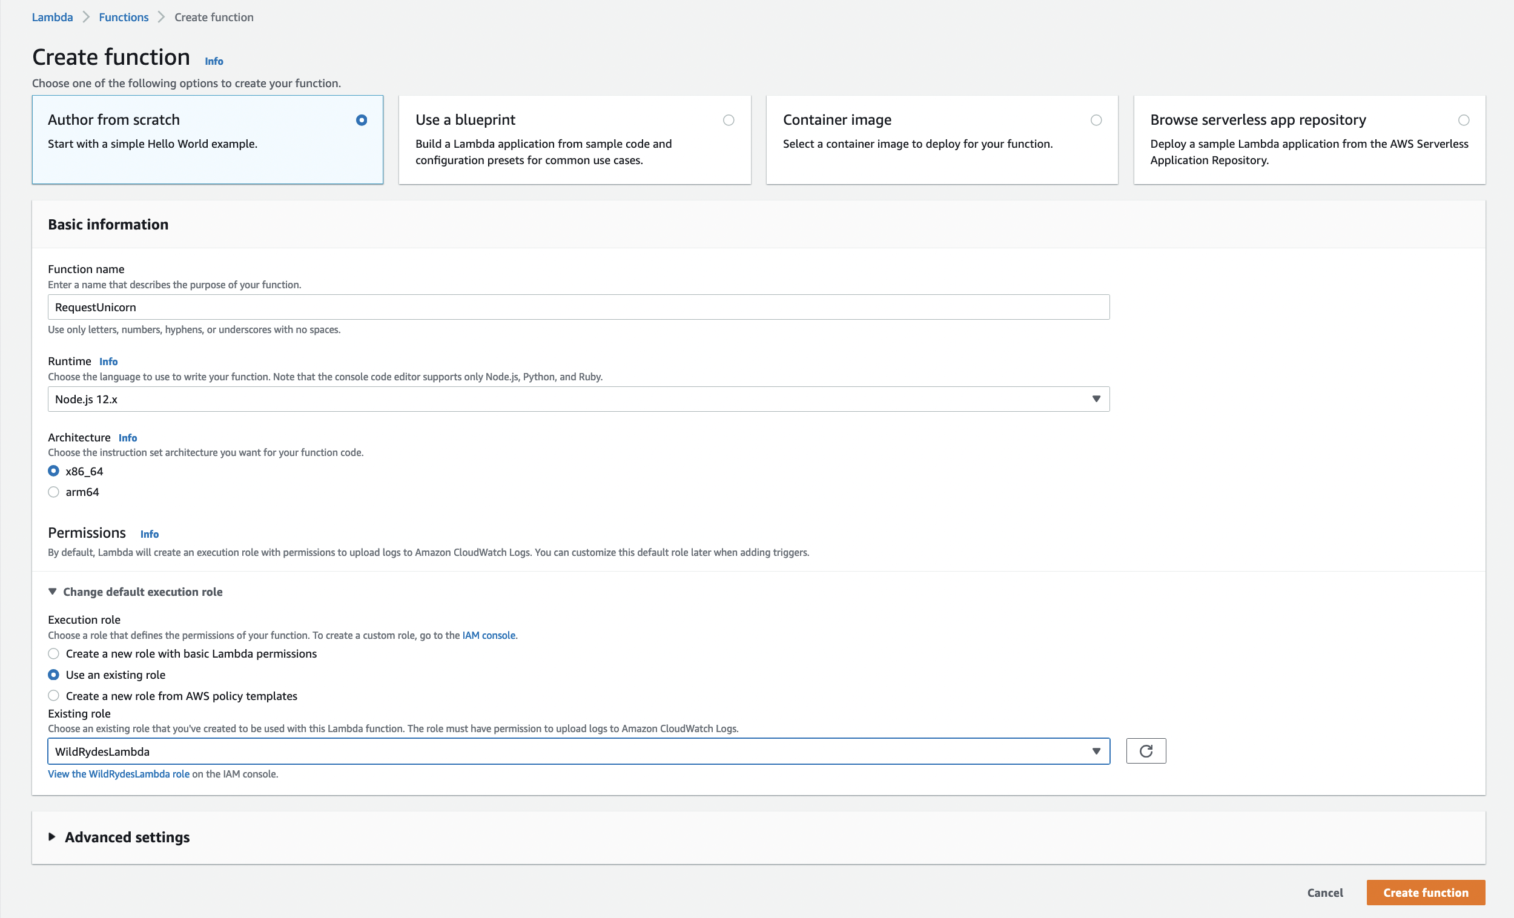Viewport: 1514px width, 918px height.
Task: Open Info link next to Create function heading
Action: tap(214, 61)
